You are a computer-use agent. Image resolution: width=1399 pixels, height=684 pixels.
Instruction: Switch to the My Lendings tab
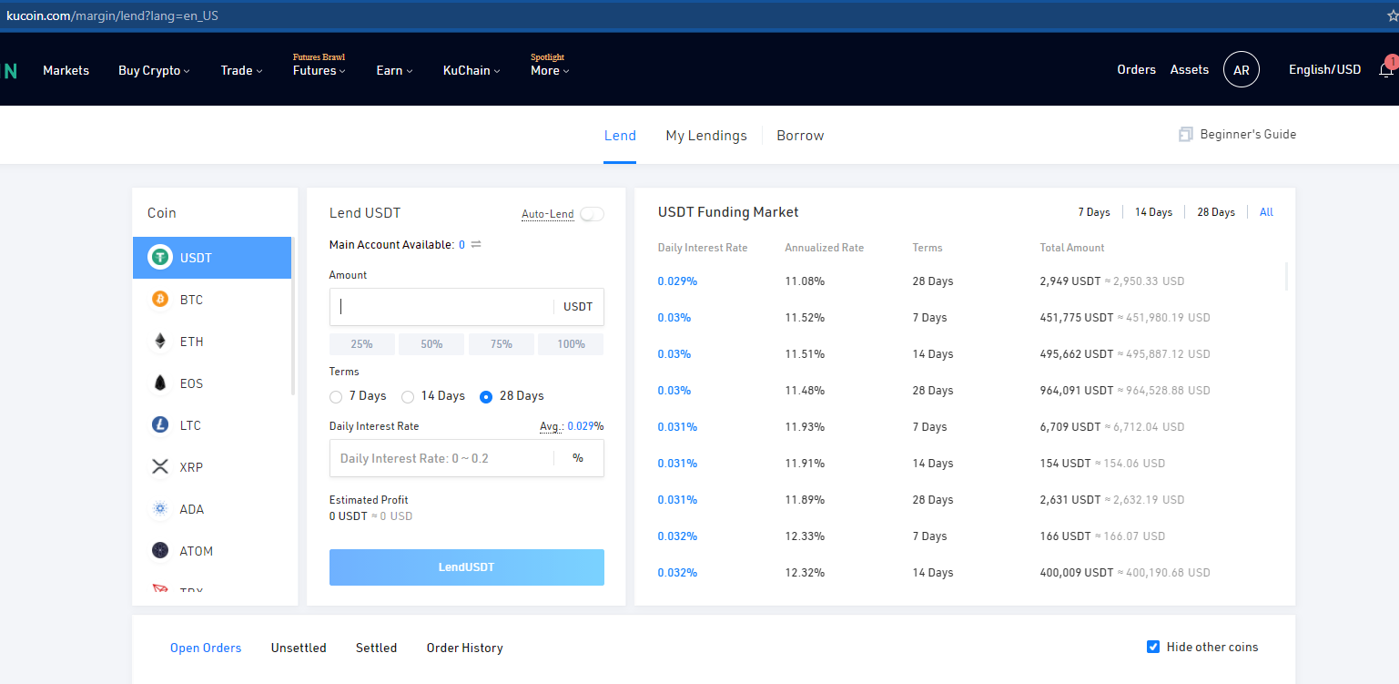coord(706,136)
